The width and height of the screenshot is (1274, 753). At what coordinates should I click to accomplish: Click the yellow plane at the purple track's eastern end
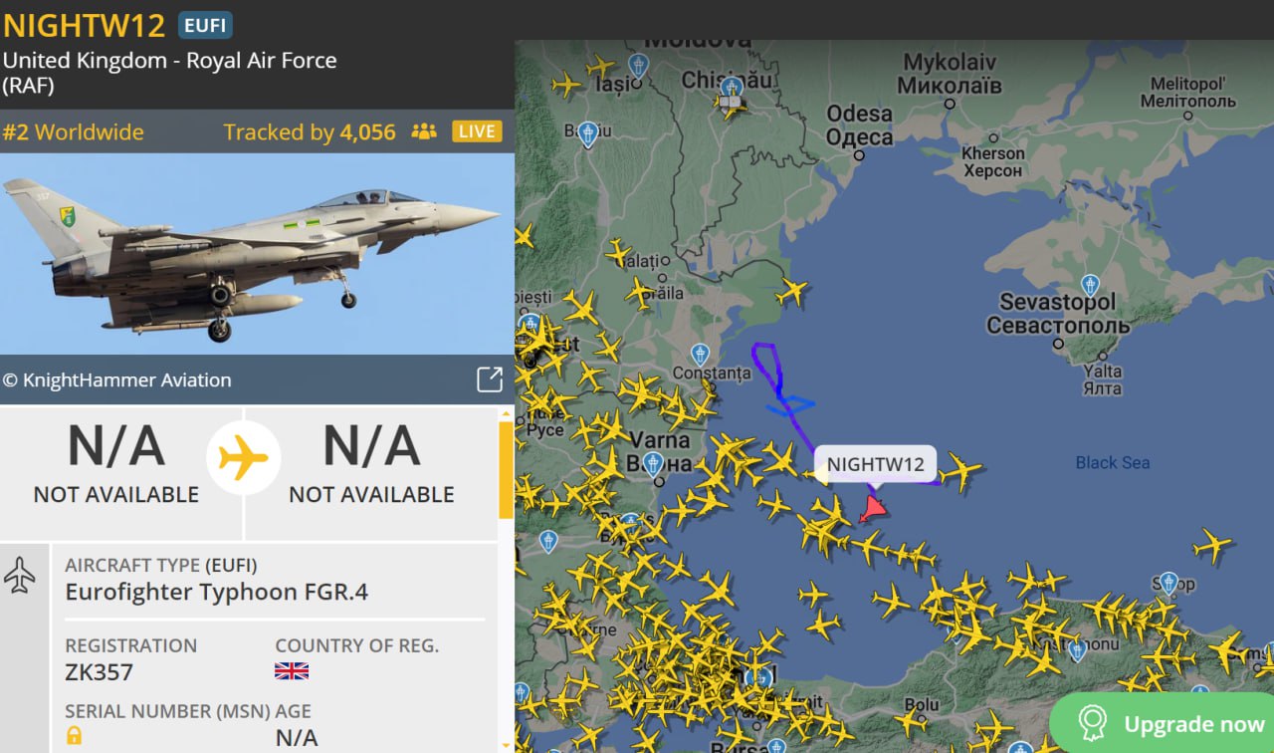[960, 470]
